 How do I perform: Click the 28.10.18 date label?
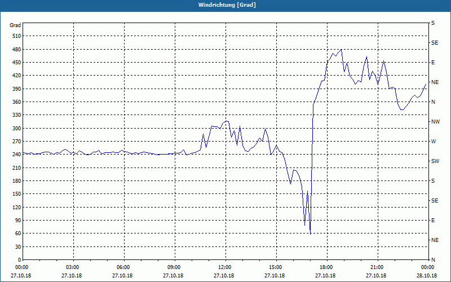coord(427,276)
